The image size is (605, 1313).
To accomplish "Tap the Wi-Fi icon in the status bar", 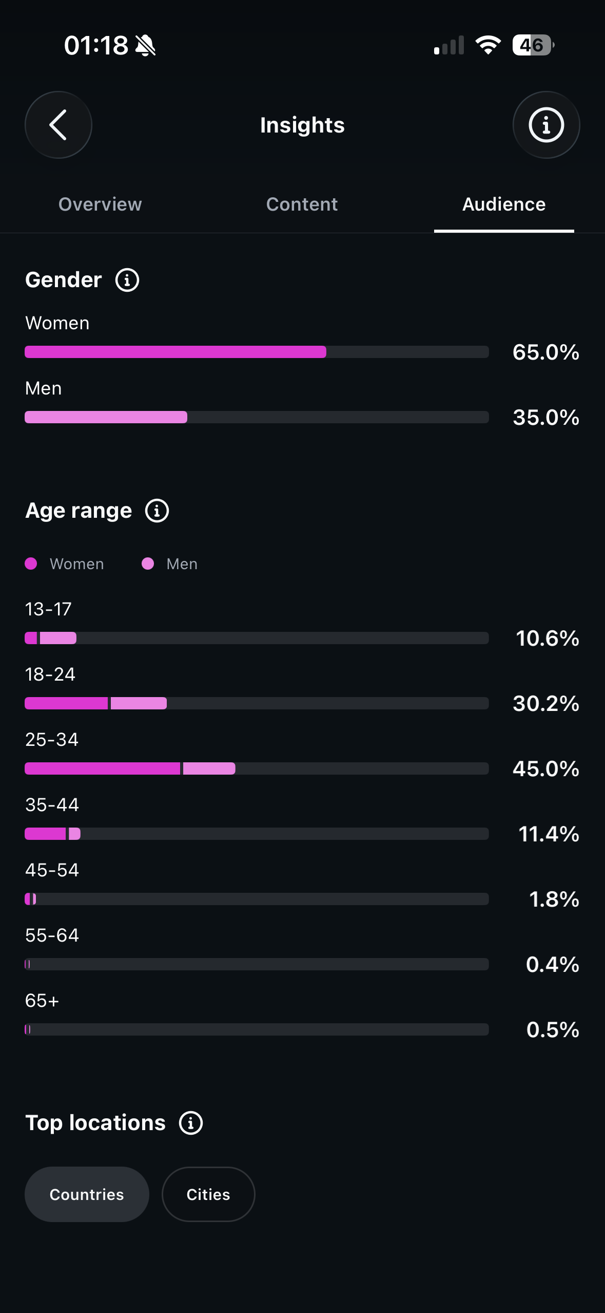I will click(x=488, y=45).
